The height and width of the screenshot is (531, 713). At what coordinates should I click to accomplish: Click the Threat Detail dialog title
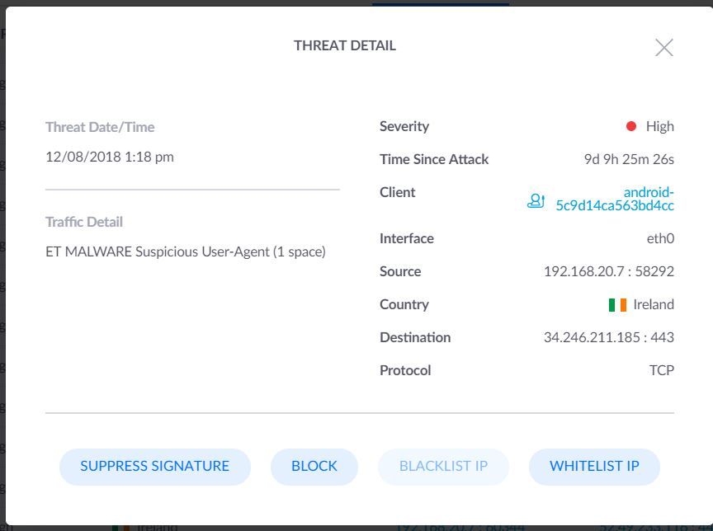345,45
